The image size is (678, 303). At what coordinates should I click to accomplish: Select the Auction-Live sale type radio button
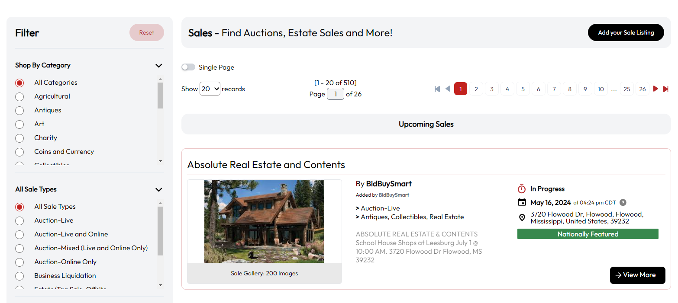tap(19, 220)
